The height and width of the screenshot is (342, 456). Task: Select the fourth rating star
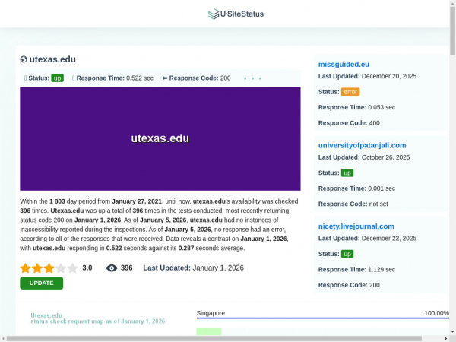[61, 268]
